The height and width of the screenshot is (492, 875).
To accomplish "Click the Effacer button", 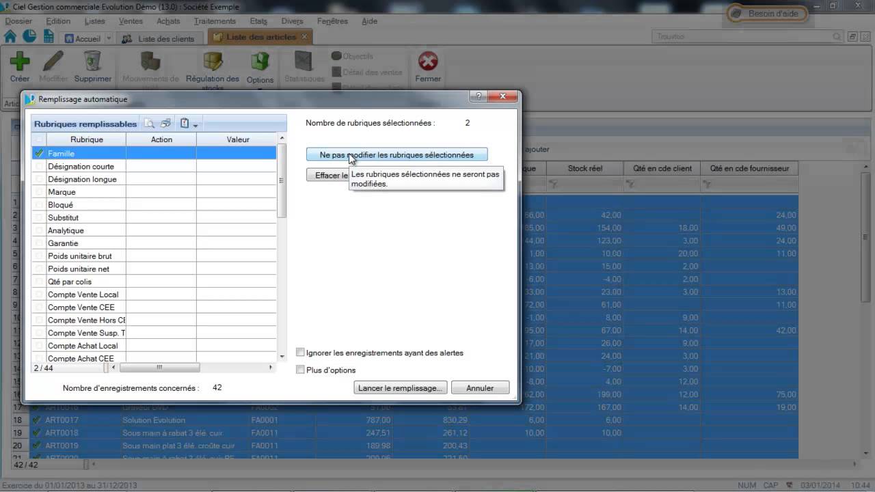I will pos(328,176).
